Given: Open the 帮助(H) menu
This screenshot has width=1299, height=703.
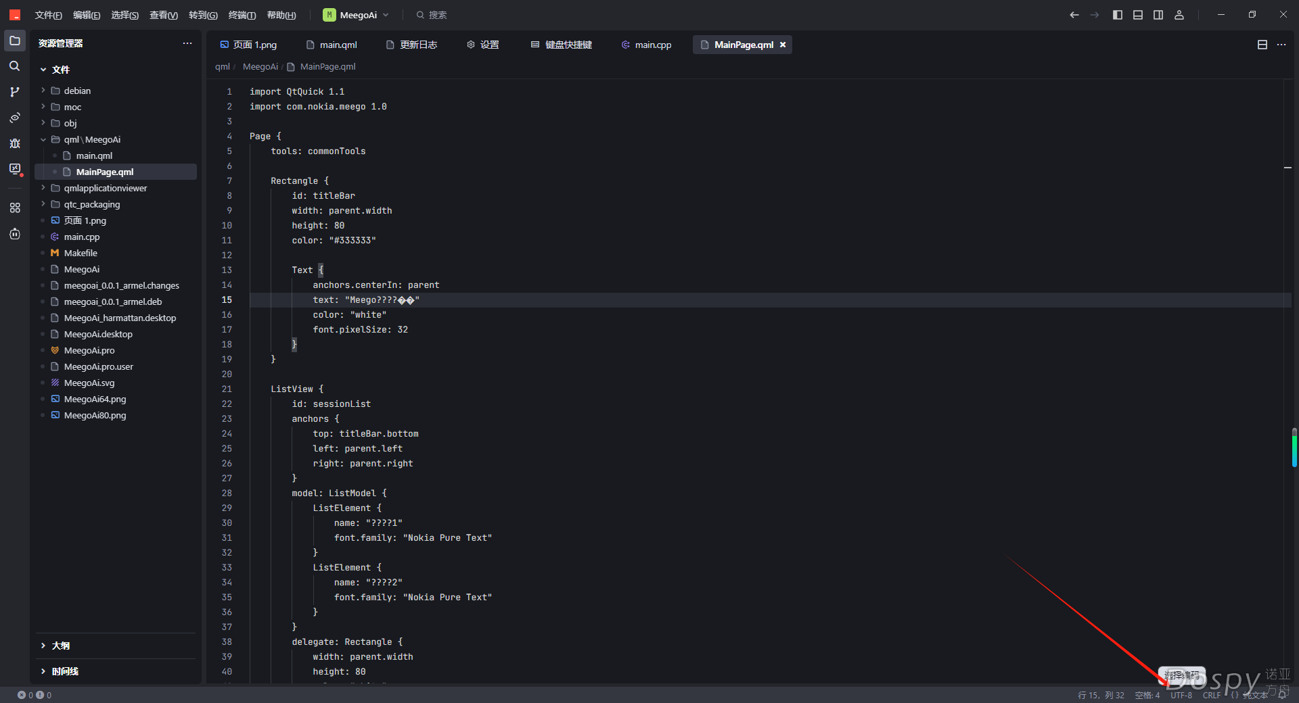Looking at the screenshot, I should point(281,15).
